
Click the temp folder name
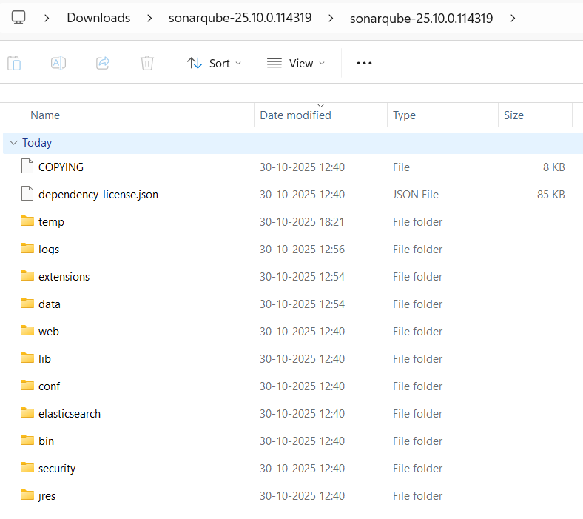(x=51, y=223)
